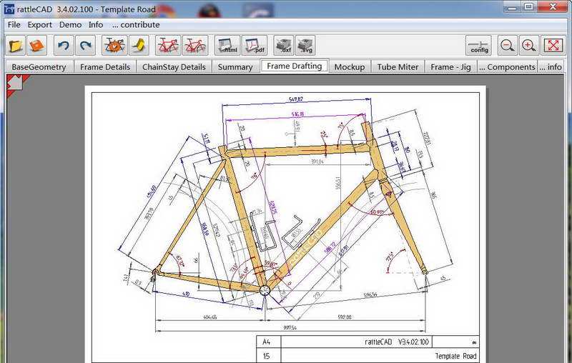Export drawing as pdf

pos(255,46)
